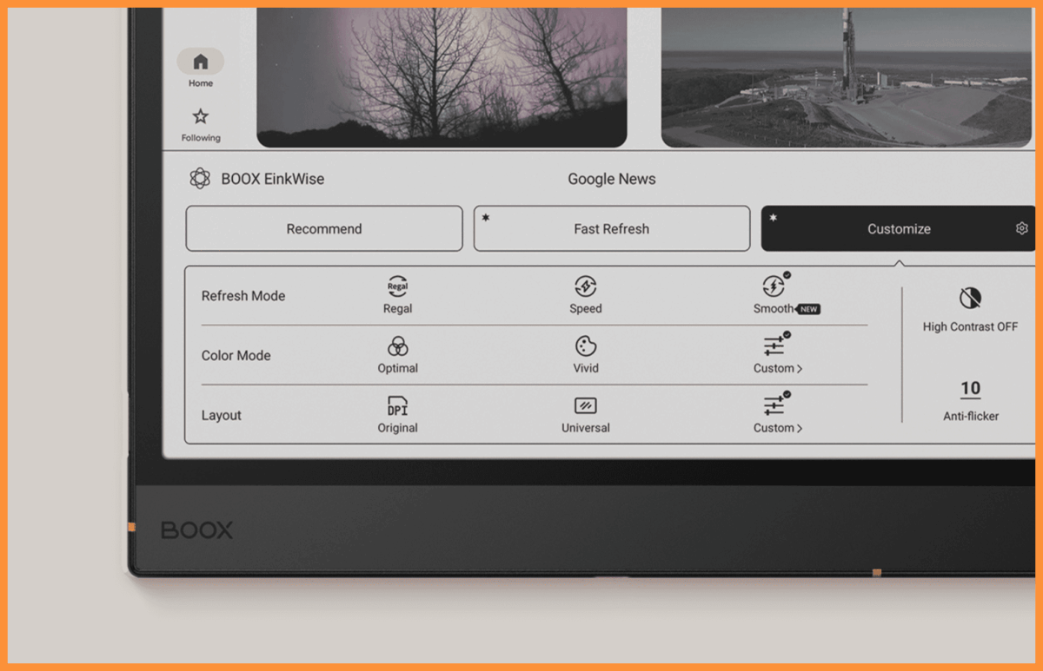Select the Speed refresh mode icon
Image resolution: width=1043 pixels, height=671 pixels.
586,287
